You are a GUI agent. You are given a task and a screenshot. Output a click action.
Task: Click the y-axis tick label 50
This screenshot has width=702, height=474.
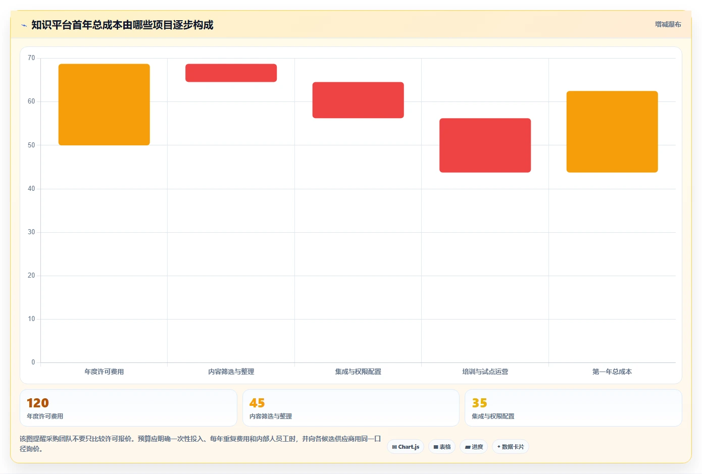pyautogui.click(x=31, y=145)
